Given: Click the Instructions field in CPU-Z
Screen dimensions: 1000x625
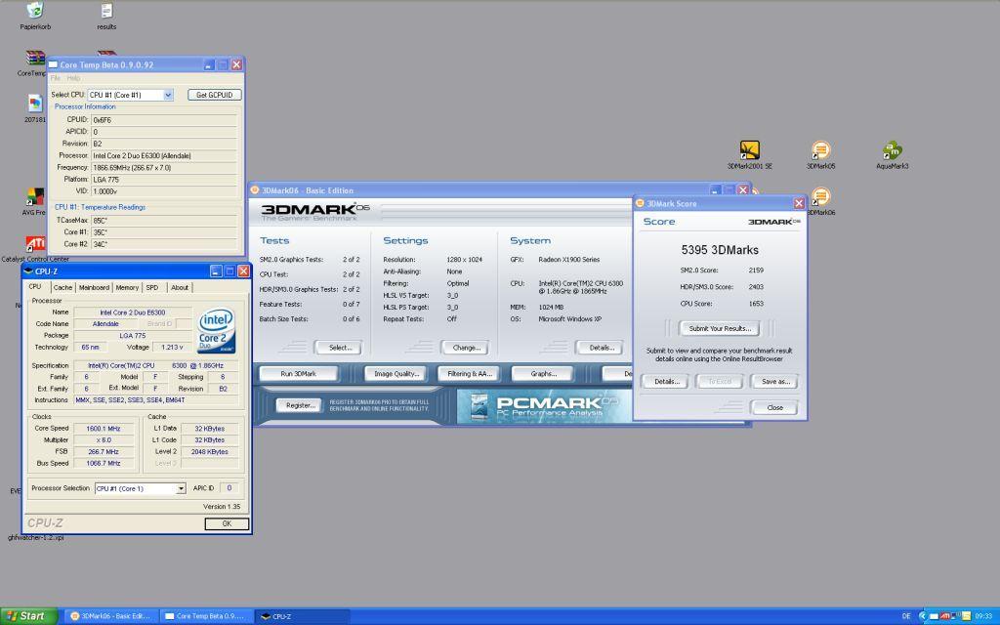Looking at the screenshot, I should pos(155,399).
